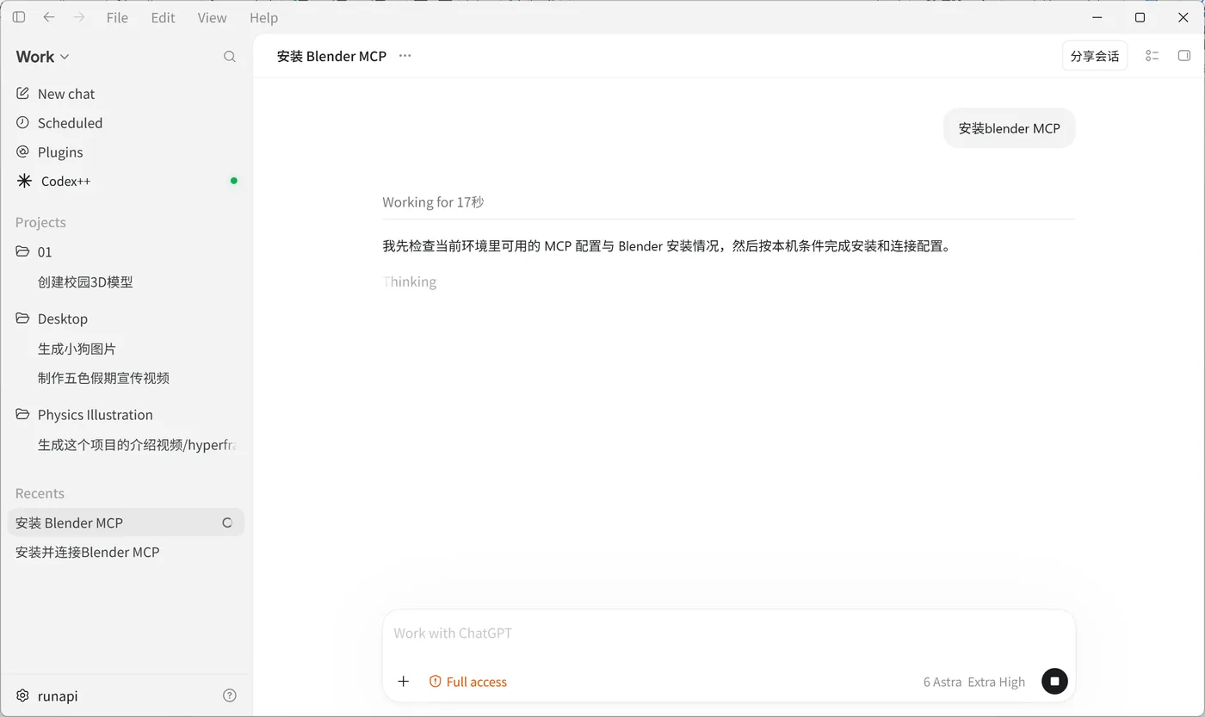This screenshot has width=1205, height=717.
Task: Focus the Work with ChatGPT input box
Action: click(x=729, y=634)
